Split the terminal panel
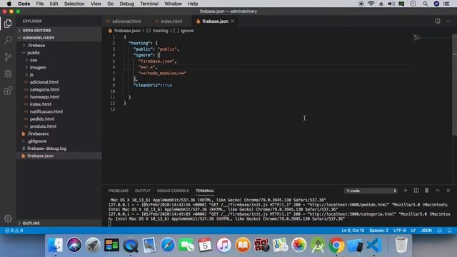 (416, 191)
